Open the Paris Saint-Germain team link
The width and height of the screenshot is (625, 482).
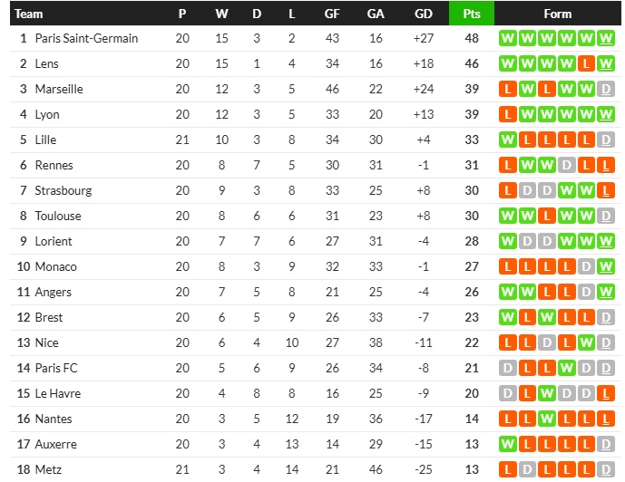[86, 38]
